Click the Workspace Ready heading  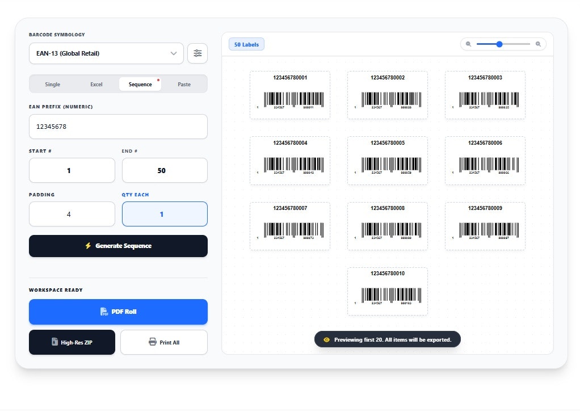tap(56, 290)
